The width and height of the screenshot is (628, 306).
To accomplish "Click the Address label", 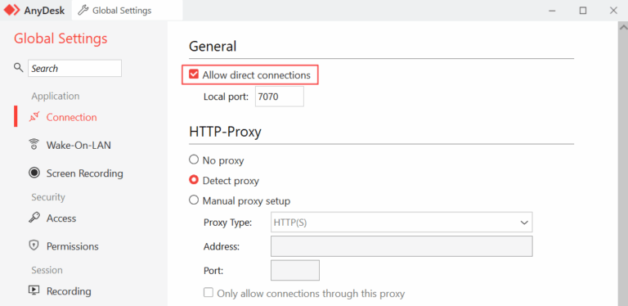I will click(221, 246).
